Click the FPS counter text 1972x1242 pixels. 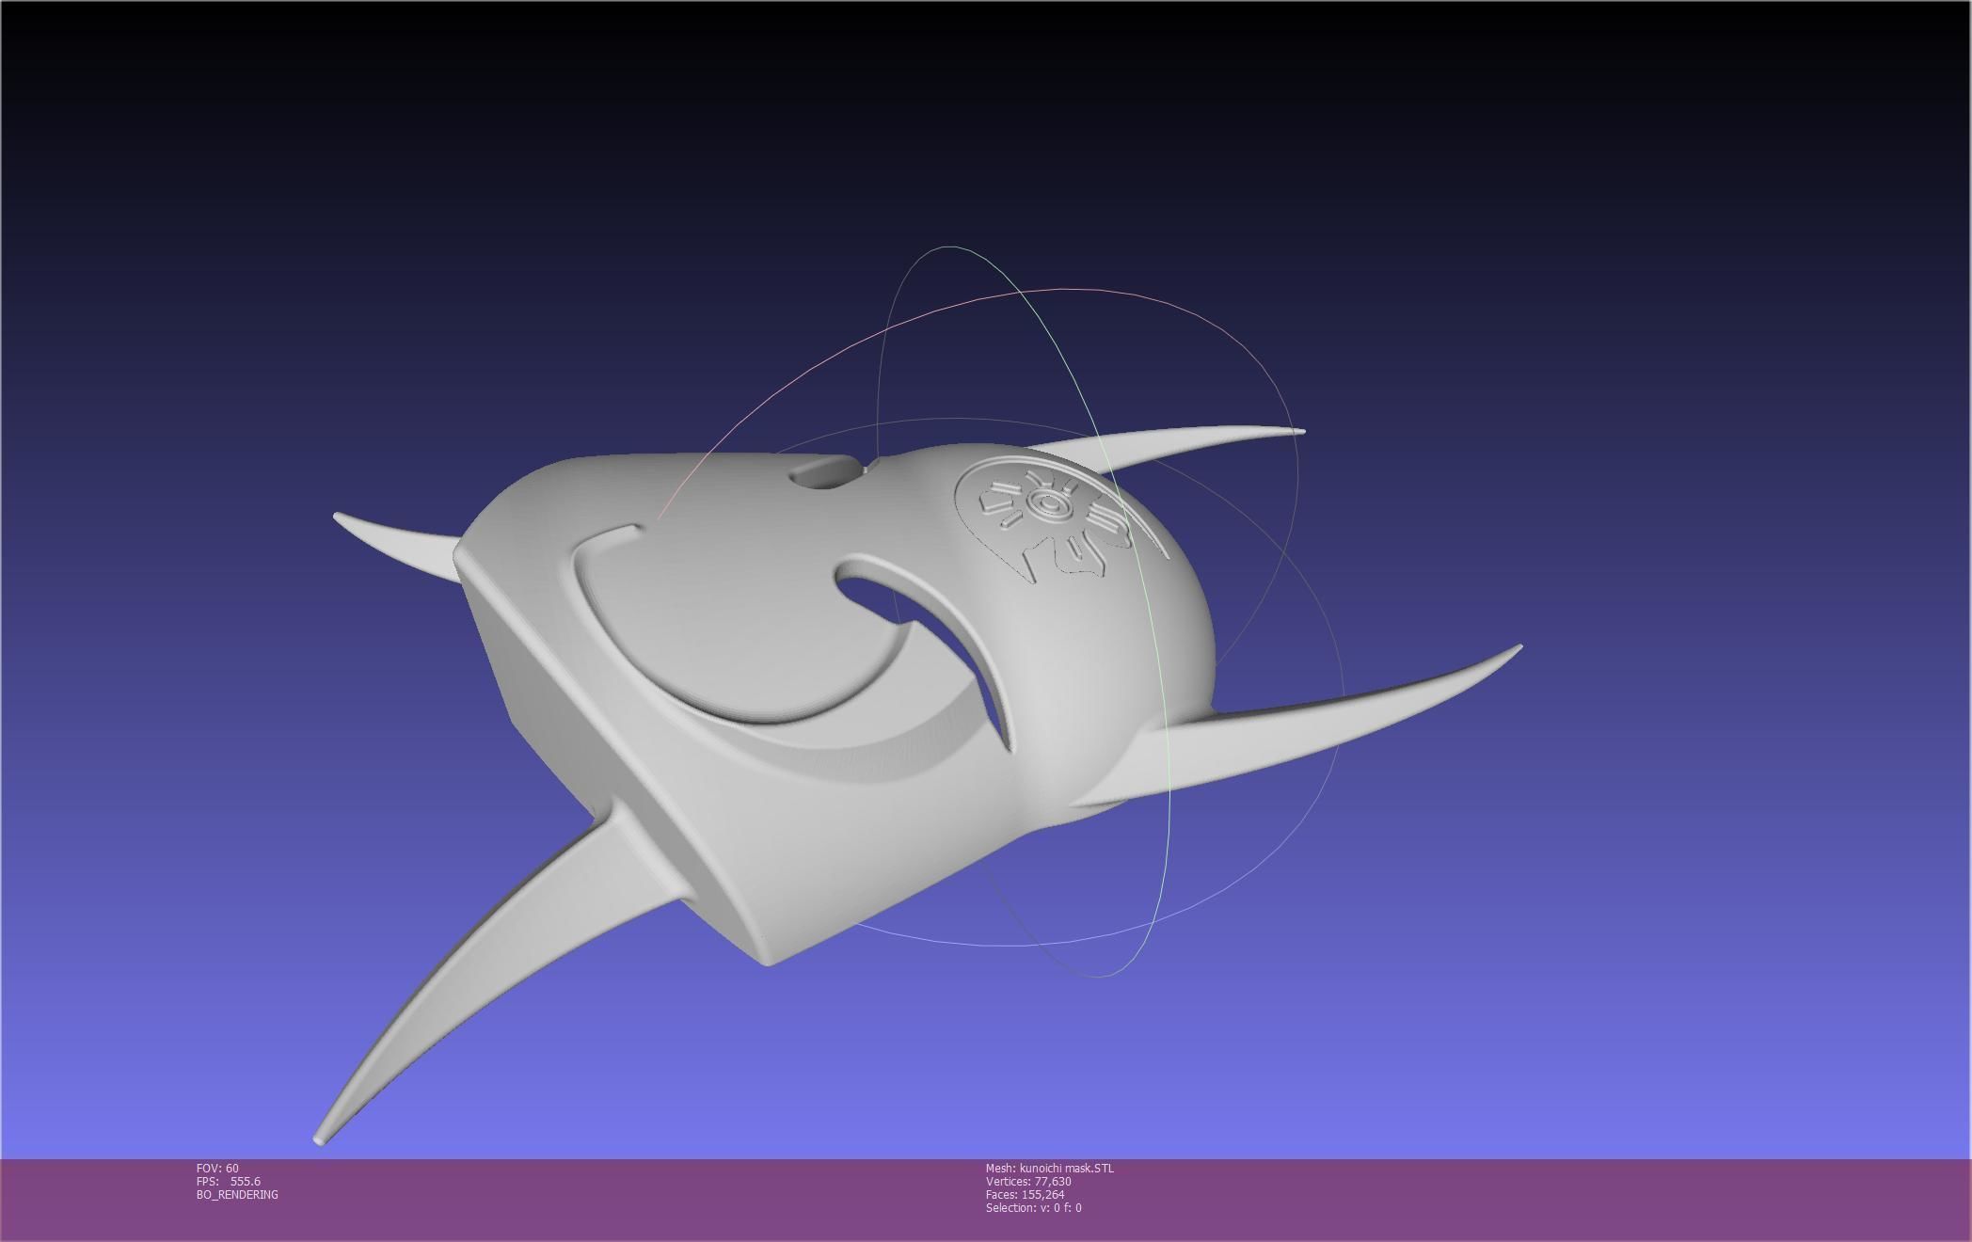[x=229, y=1182]
